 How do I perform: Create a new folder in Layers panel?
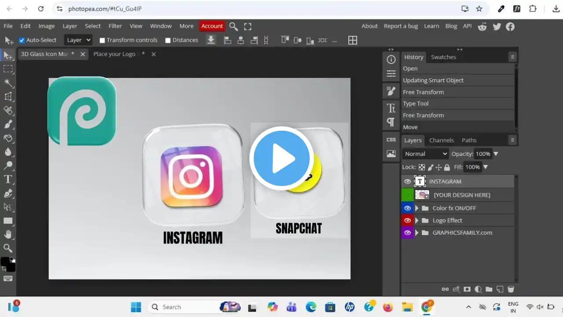tap(489, 289)
